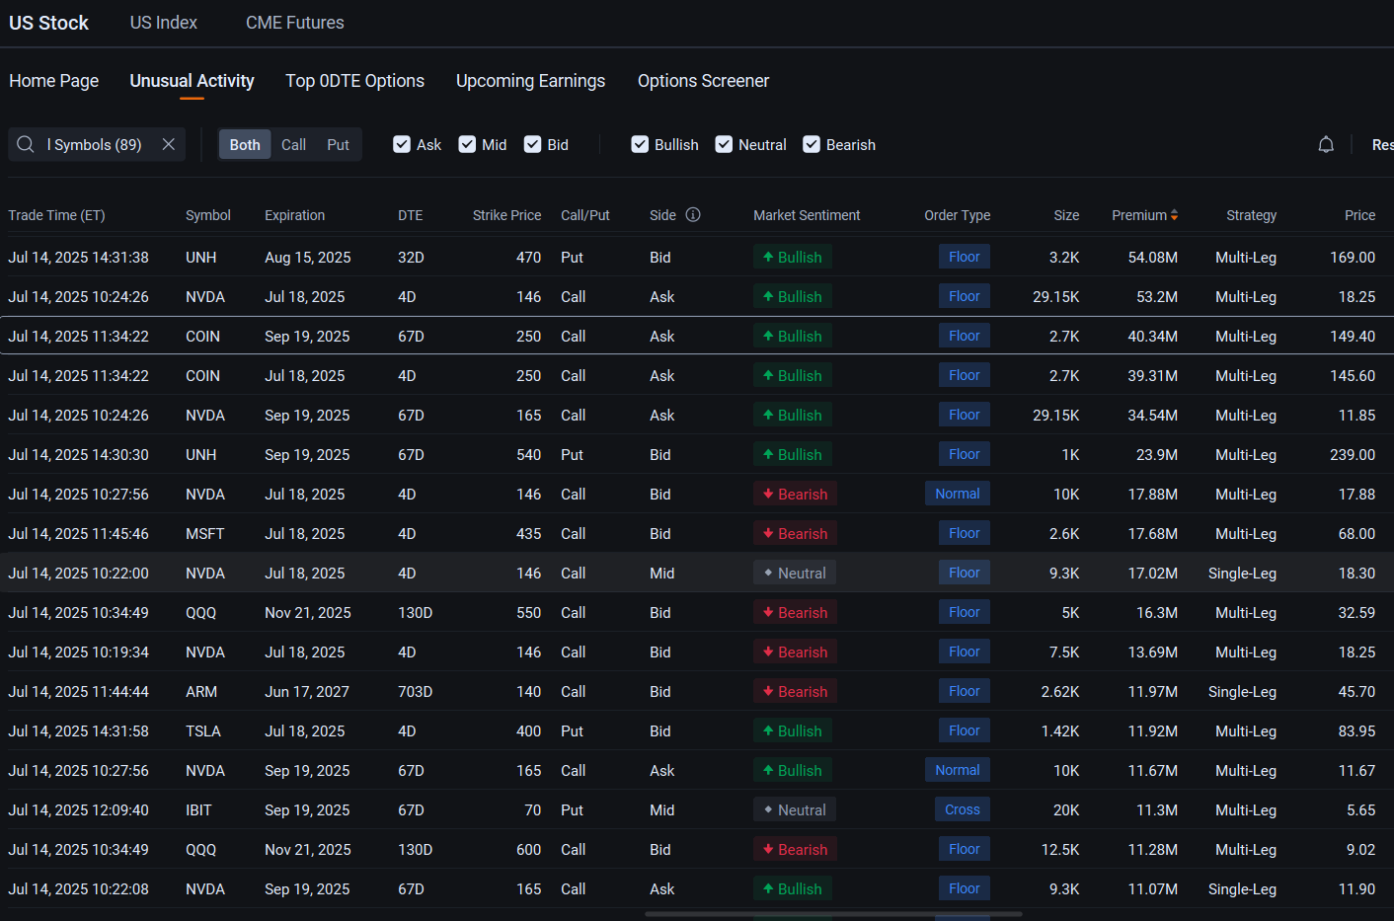Click the Neutral tag in the 17.02M row
Image resolution: width=1394 pixels, height=921 pixels.
pos(795,574)
